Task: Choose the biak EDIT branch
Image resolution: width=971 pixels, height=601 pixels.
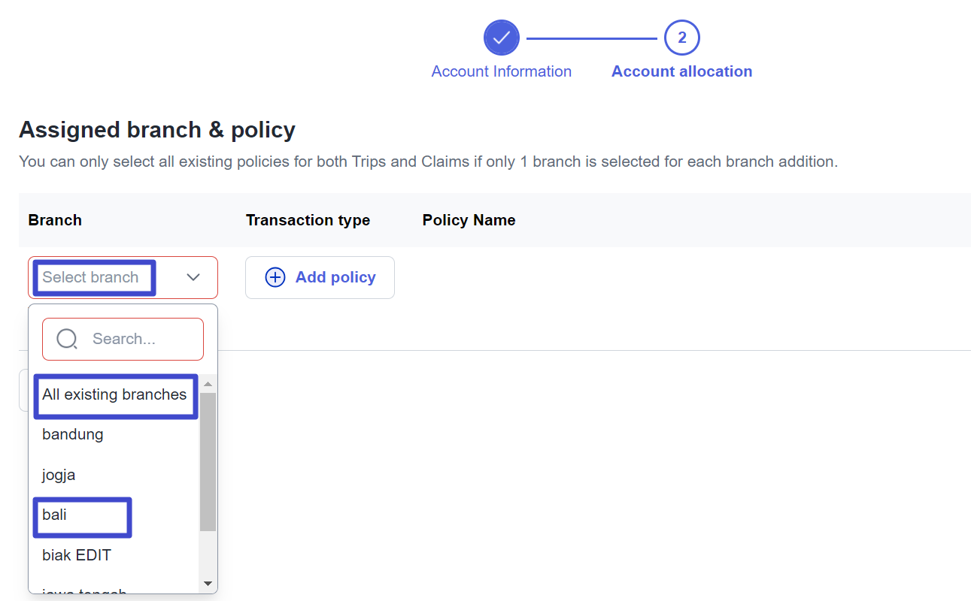Action: (77, 555)
